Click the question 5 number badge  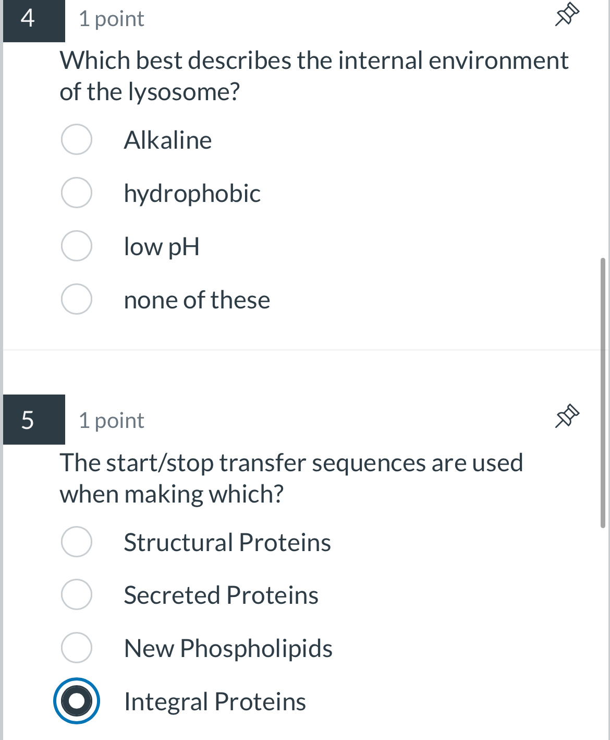pyautogui.click(x=27, y=421)
